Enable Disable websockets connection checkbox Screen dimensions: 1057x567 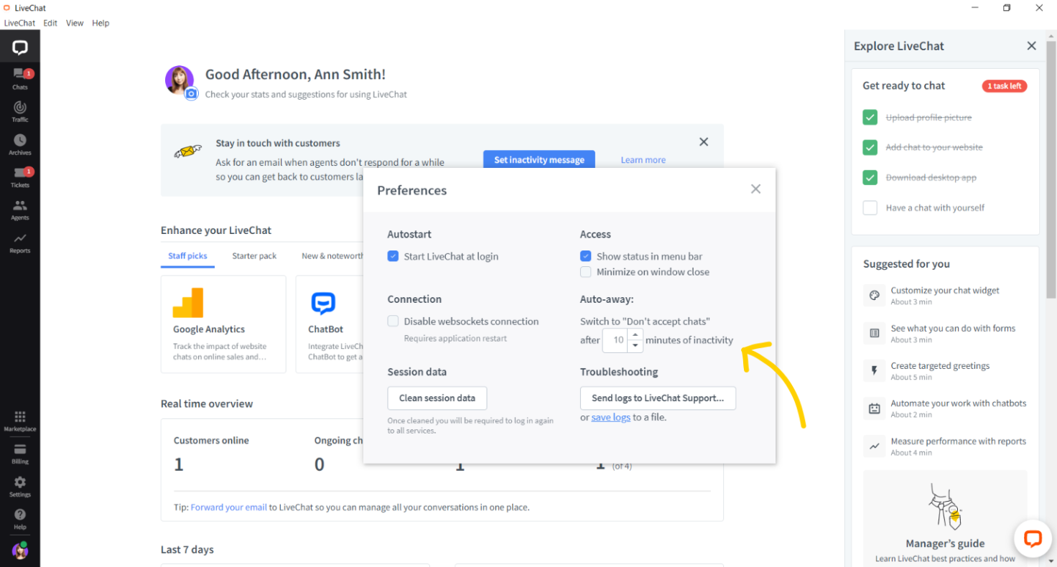(393, 321)
